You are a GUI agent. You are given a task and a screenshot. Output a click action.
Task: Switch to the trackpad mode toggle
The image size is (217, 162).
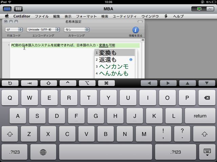click(210, 9)
